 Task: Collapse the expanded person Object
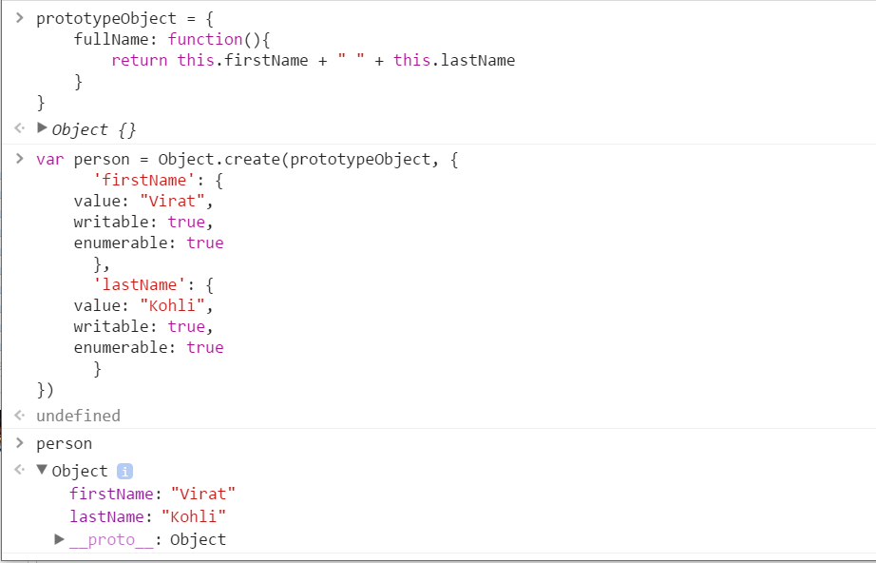coord(42,470)
